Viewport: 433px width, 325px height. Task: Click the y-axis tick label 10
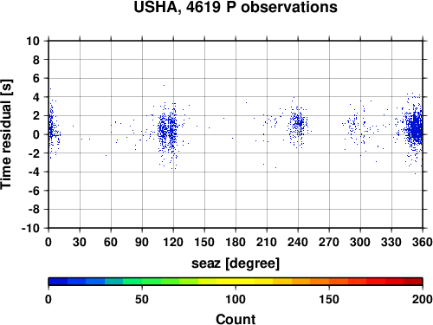33,41
